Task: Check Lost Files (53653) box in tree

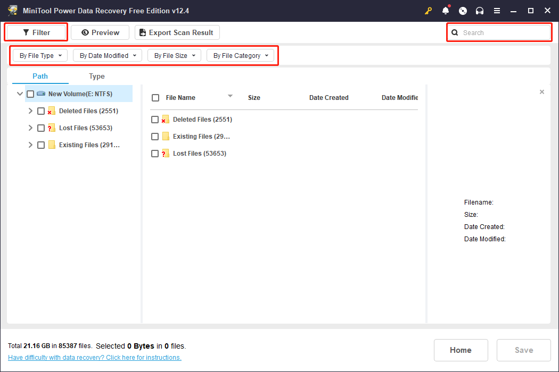Action: coord(41,128)
